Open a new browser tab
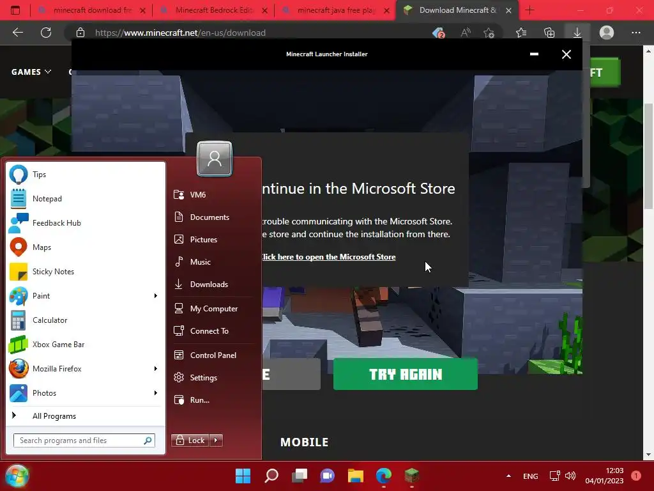Screen dimensions: 654x491 (529, 10)
